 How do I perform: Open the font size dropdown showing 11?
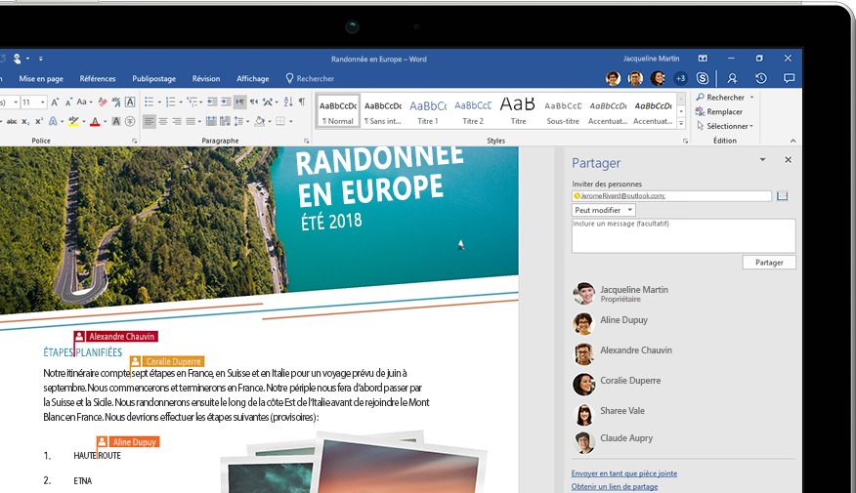(43, 102)
